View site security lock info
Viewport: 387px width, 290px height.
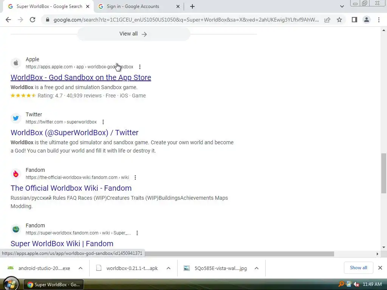pyautogui.click(x=48, y=20)
